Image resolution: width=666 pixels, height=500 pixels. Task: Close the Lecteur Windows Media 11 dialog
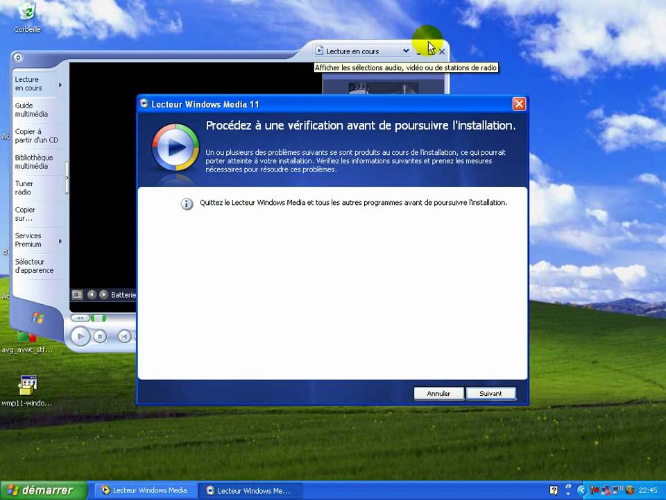(x=519, y=103)
